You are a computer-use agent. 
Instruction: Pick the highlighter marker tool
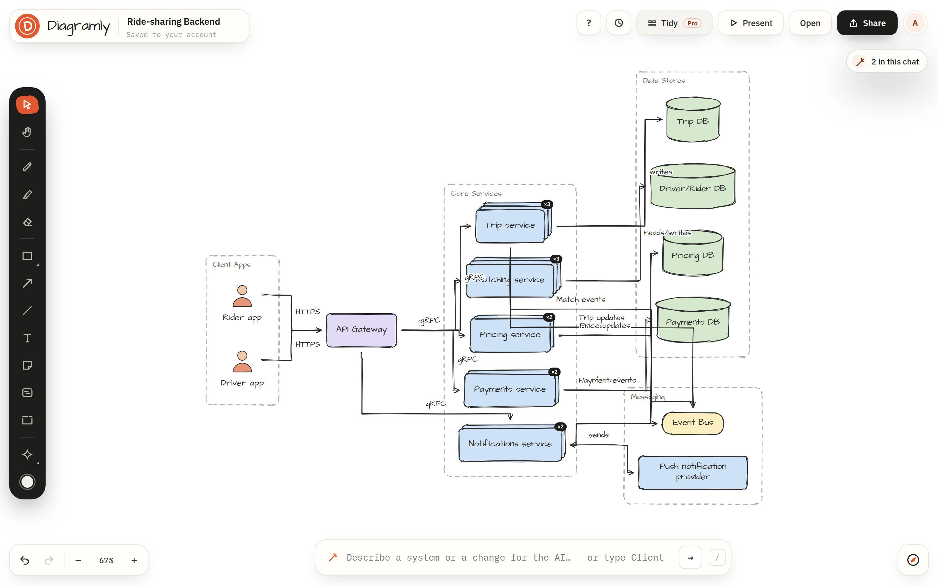click(x=27, y=195)
